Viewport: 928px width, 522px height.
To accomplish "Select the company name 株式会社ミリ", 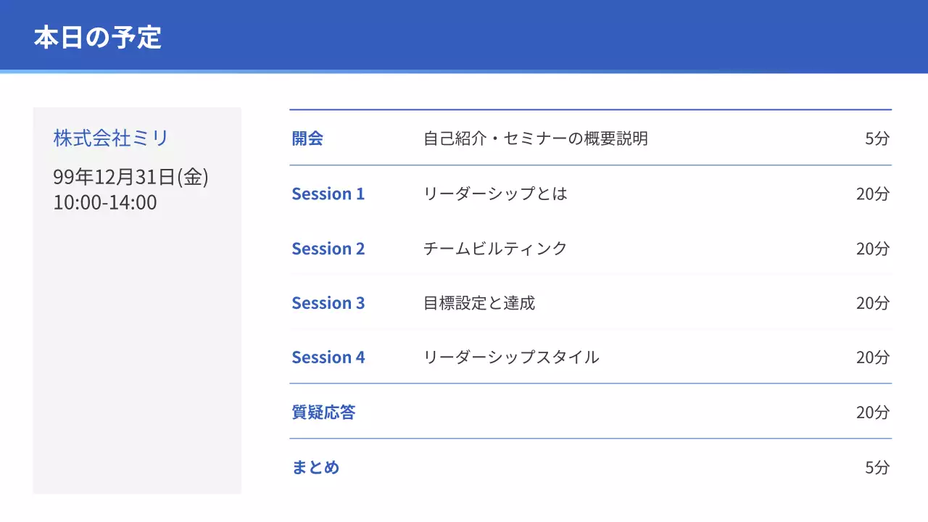I will (x=110, y=138).
